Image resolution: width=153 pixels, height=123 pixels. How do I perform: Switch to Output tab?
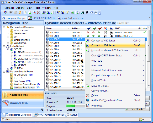coord(72,115)
